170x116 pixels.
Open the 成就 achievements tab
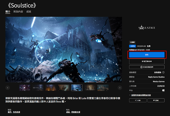point(29,12)
